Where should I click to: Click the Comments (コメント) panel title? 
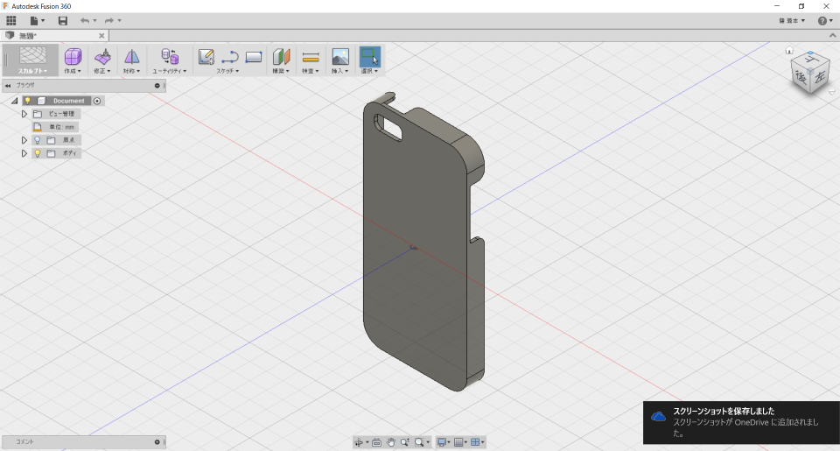point(24,442)
